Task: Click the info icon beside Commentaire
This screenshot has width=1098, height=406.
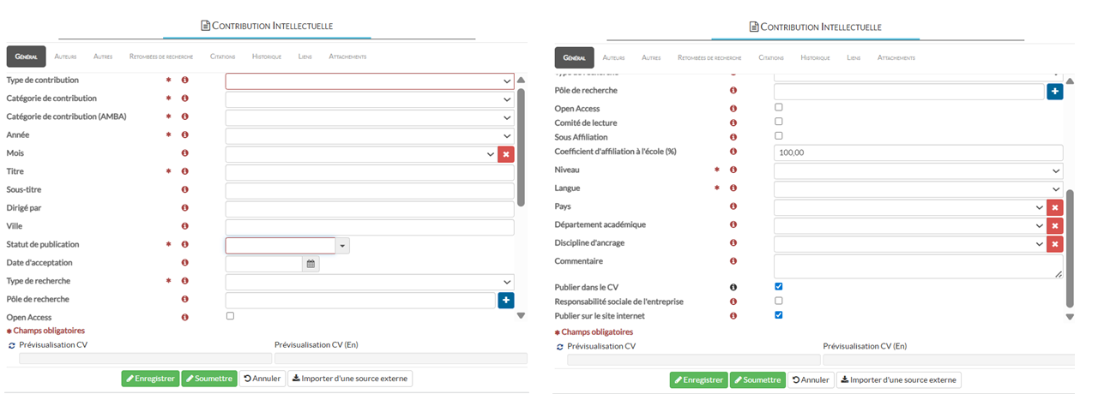Action: tap(733, 261)
